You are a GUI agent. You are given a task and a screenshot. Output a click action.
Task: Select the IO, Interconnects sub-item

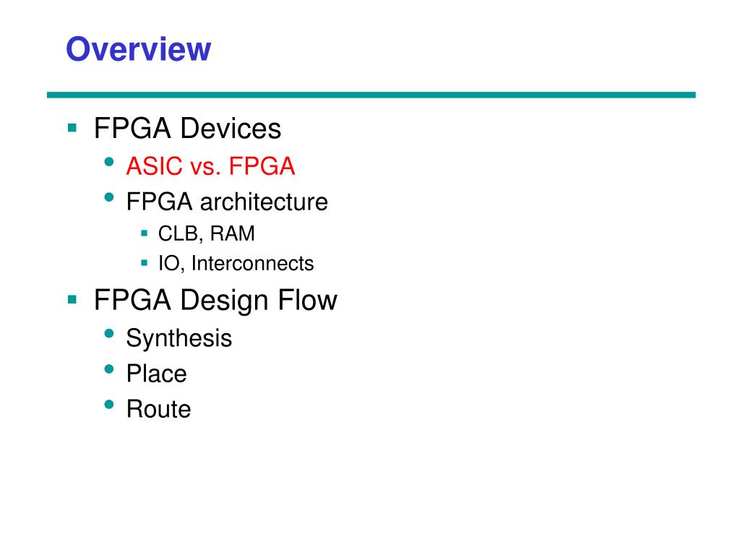coord(236,264)
